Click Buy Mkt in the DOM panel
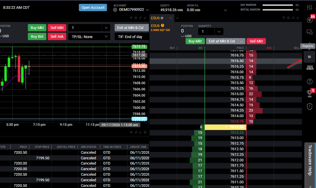This screenshot has width=316, height=188. coord(195,41)
